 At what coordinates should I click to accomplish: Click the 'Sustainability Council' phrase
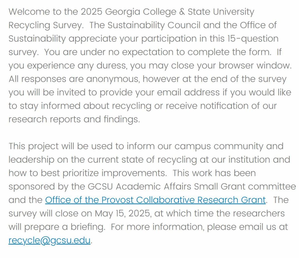154,25
